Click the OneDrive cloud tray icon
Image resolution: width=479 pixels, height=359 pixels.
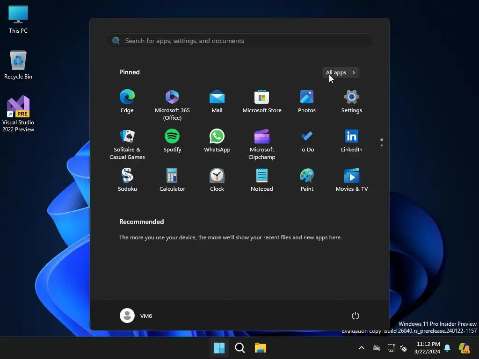[377, 348]
